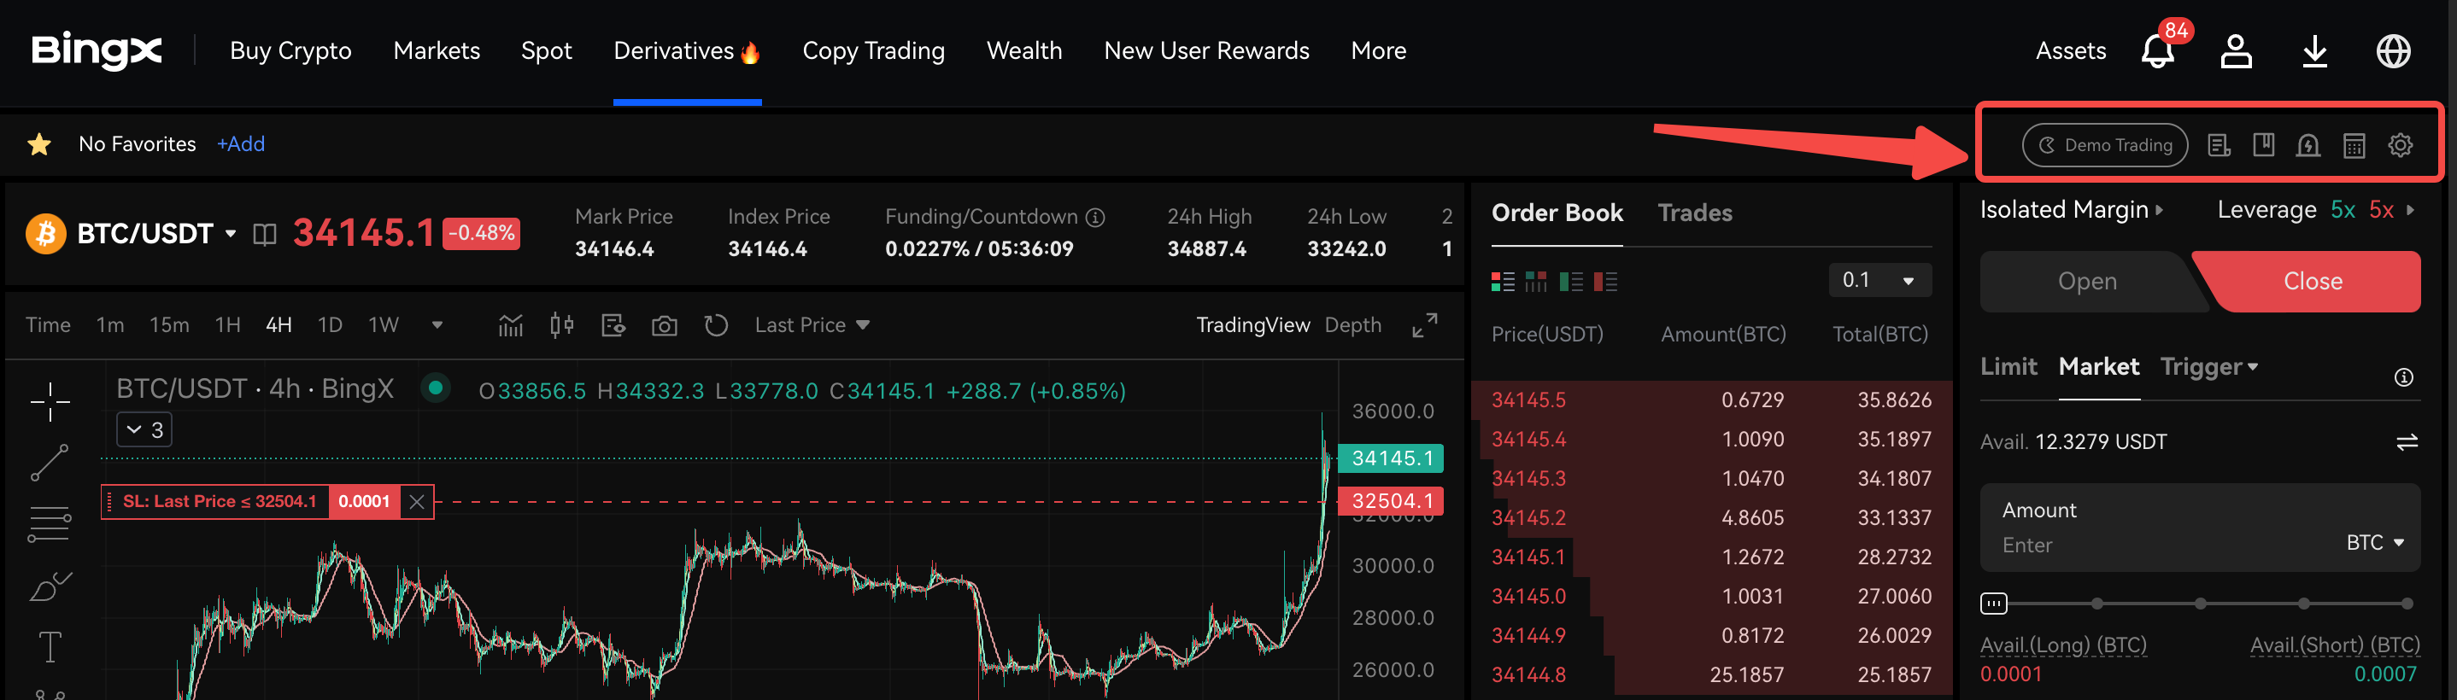
Task: Show buy orders only in order book
Action: click(1570, 282)
